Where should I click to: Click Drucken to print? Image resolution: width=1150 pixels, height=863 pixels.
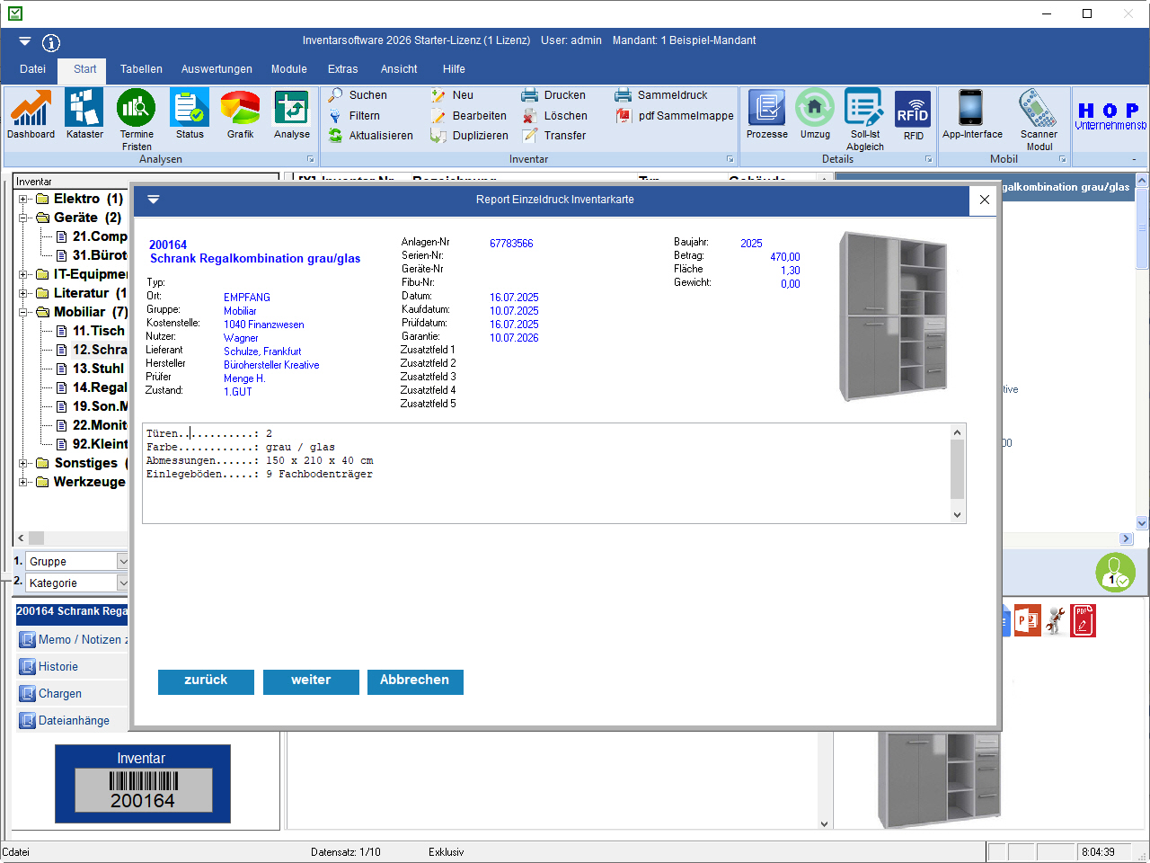(553, 95)
